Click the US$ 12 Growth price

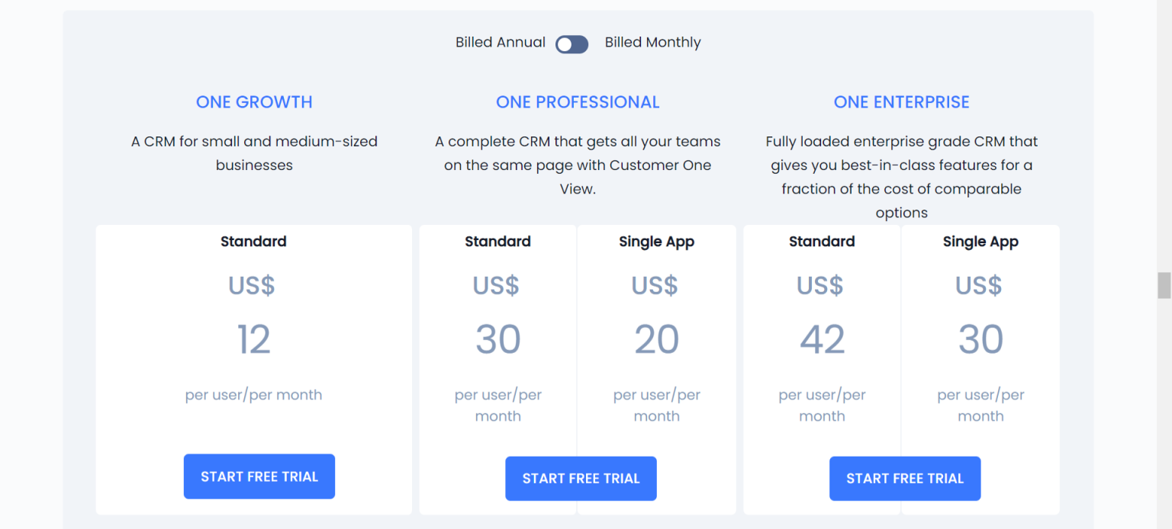pyautogui.click(x=253, y=339)
